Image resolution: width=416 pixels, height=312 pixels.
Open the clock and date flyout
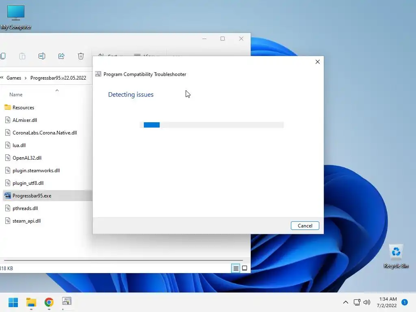(x=387, y=302)
